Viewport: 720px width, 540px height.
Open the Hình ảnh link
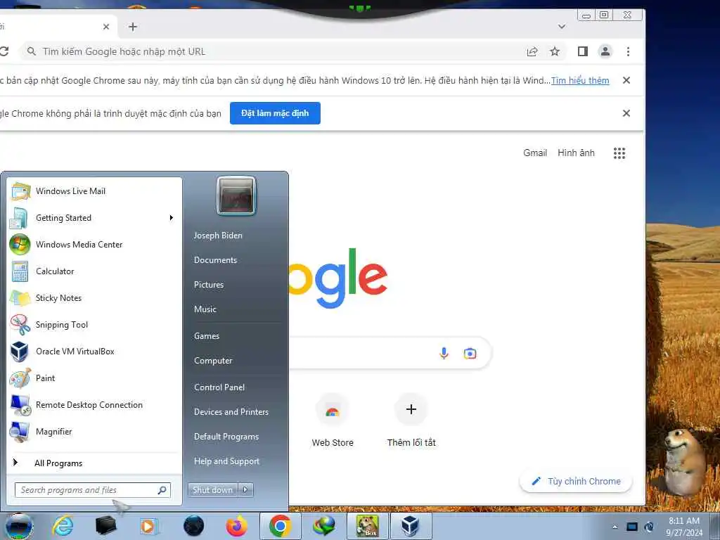(576, 153)
